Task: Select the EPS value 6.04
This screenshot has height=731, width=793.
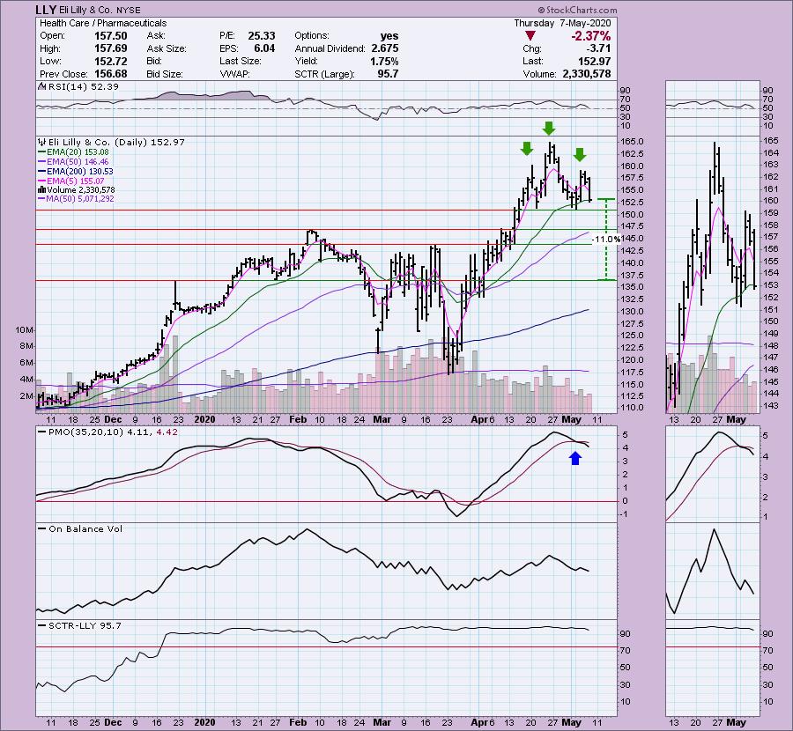Action: pyautogui.click(x=264, y=48)
